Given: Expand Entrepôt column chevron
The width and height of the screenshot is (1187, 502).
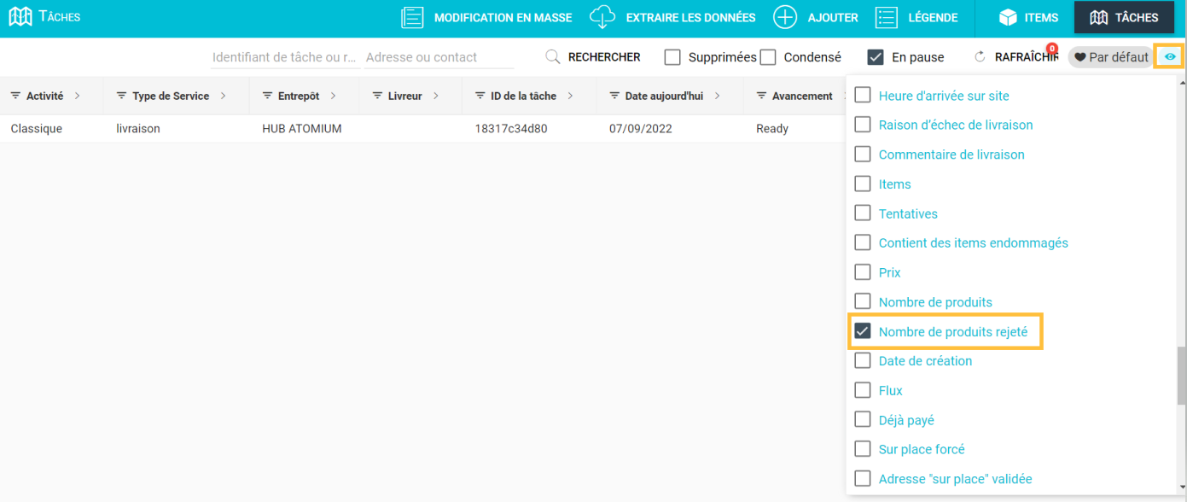Looking at the screenshot, I should (334, 96).
